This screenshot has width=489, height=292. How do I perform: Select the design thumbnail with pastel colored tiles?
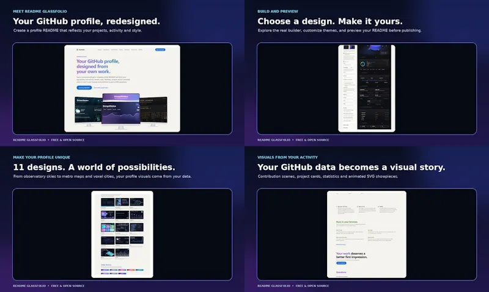(108, 227)
